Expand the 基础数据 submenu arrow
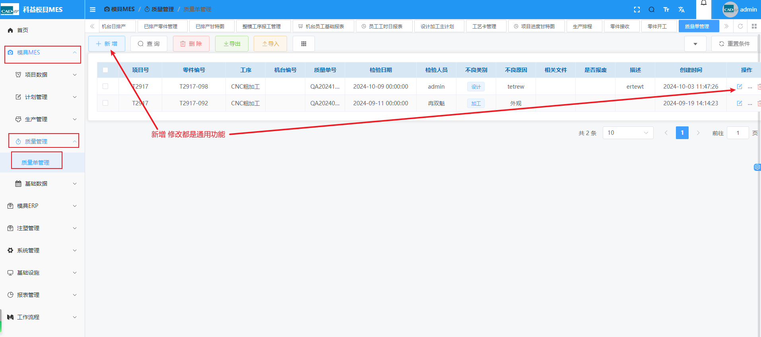Image resolution: width=761 pixels, height=337 pixels. tap(75, 184)
